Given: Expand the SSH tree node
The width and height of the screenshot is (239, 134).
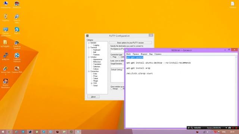Looking at the screenshot, I should click(x=91, y=83).
